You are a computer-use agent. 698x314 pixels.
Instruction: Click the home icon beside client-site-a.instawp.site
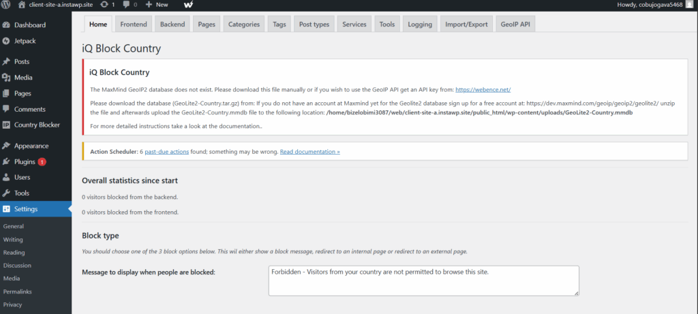[21, 5]
